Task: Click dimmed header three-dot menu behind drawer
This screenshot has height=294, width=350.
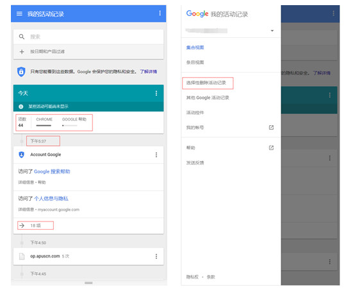Action: 333,13
